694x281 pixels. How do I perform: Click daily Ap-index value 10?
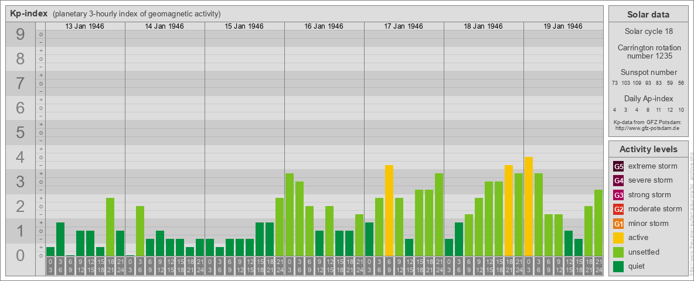click(x=681, y=109)
